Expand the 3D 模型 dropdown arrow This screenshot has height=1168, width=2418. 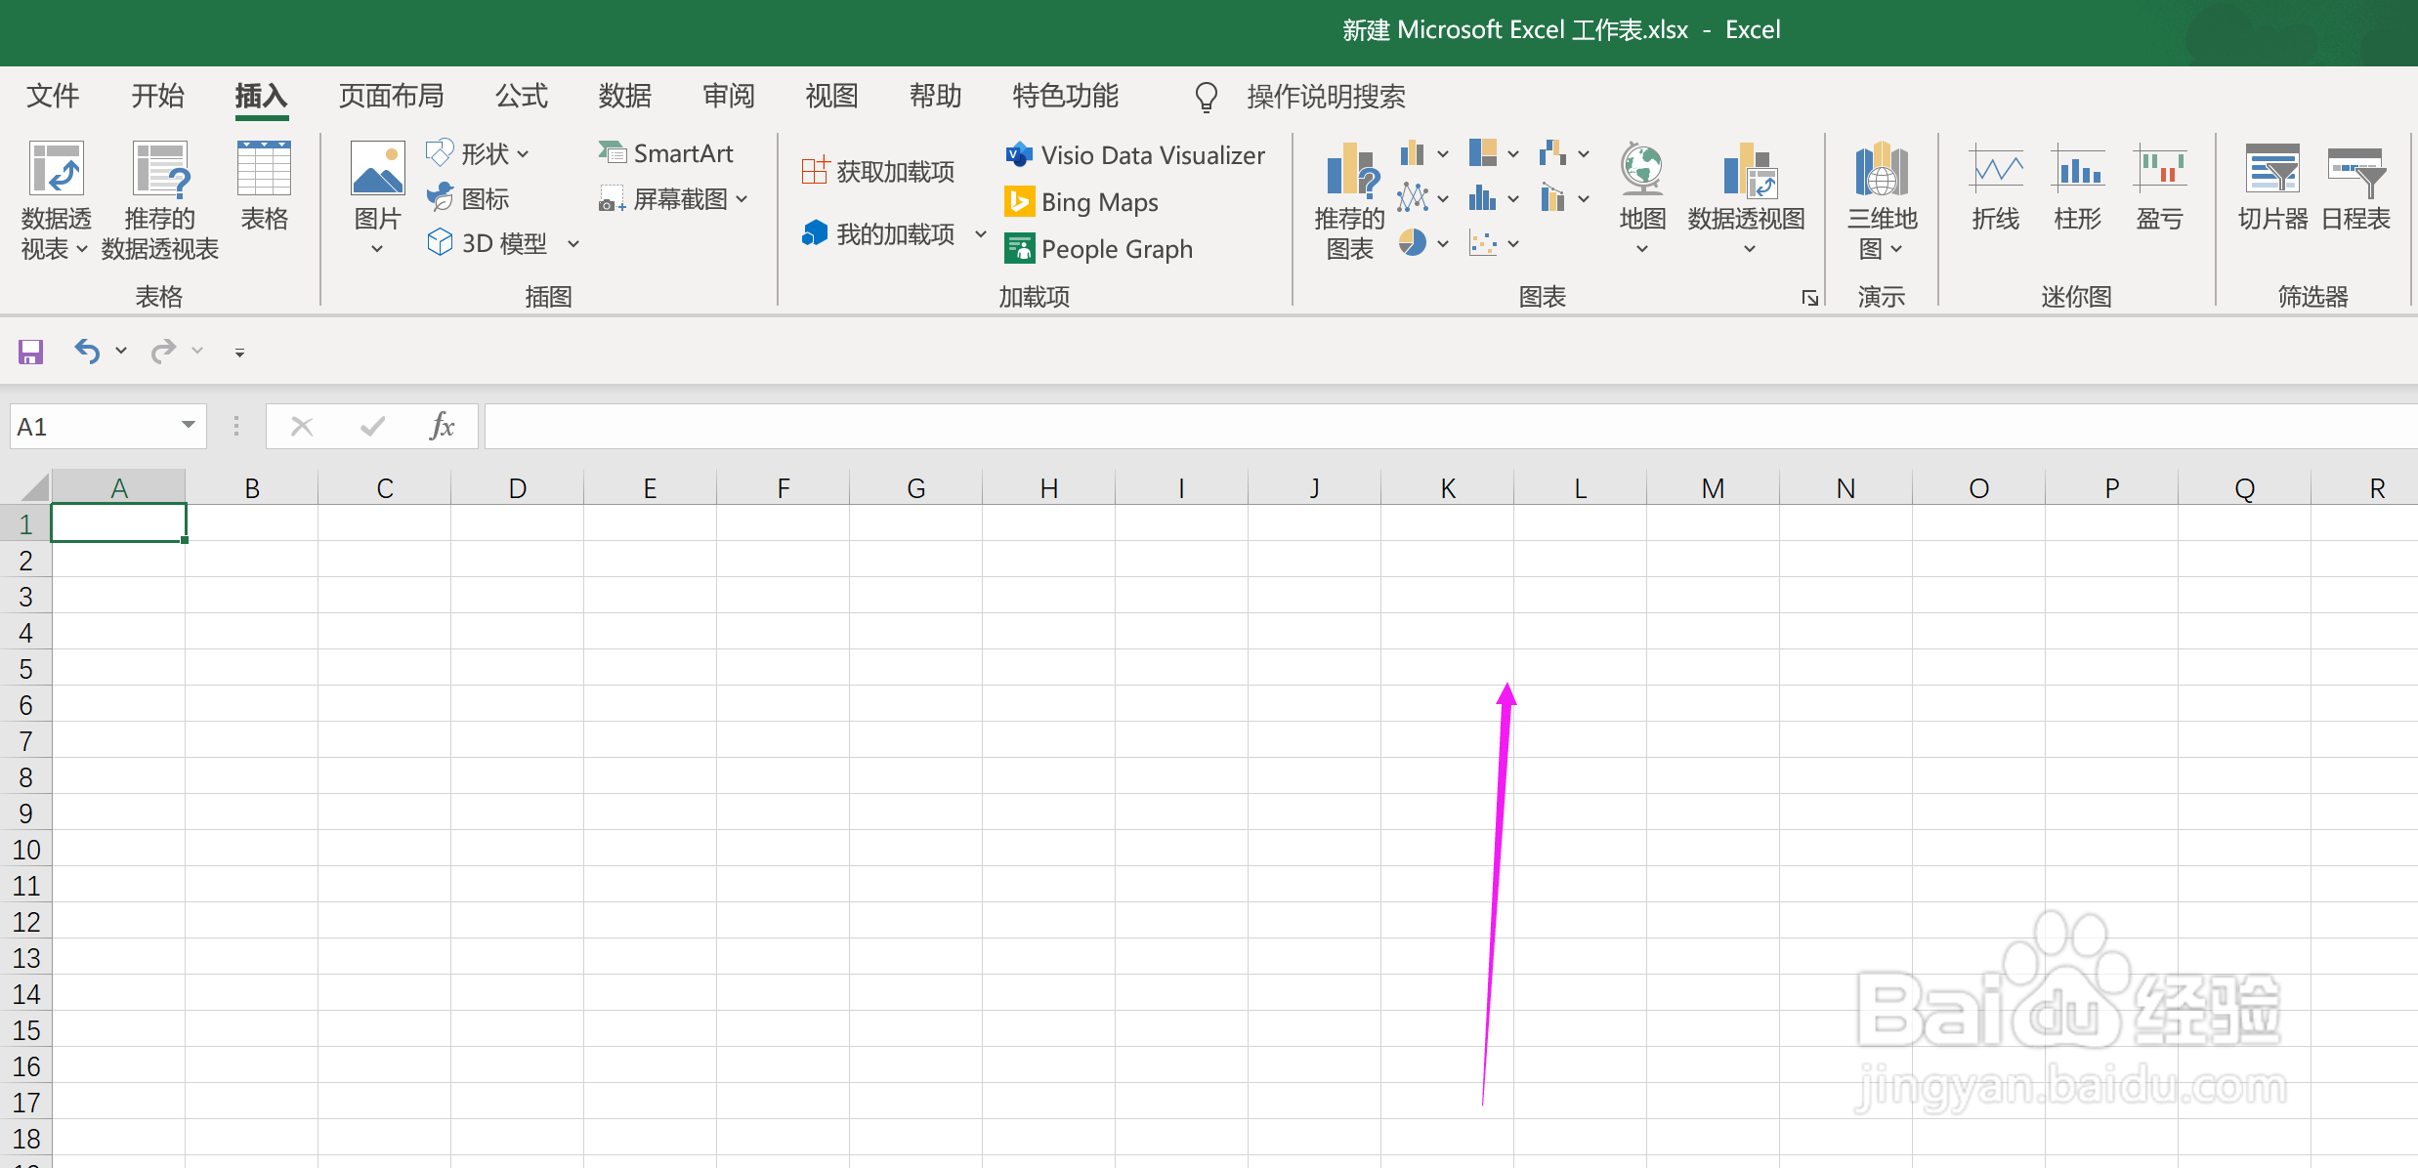coord(573,244)
